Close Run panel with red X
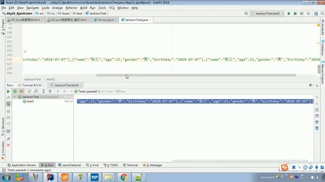 8,145
